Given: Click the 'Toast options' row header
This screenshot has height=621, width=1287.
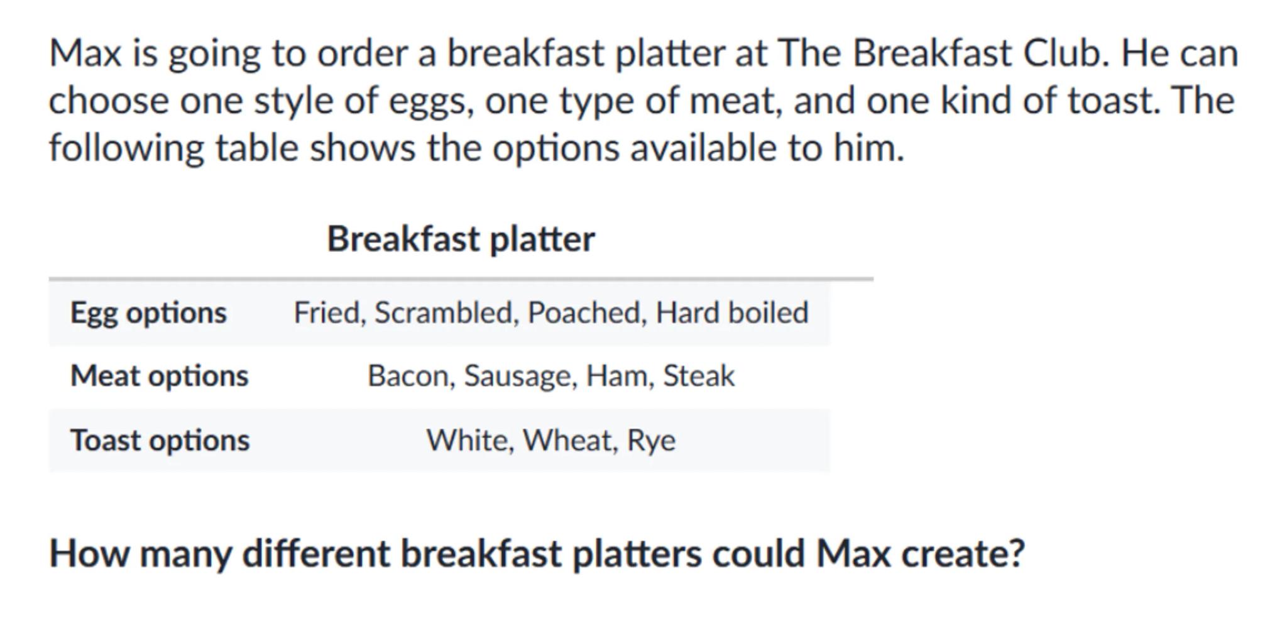Looking at the screenshot, I should (x=160, y=440).
